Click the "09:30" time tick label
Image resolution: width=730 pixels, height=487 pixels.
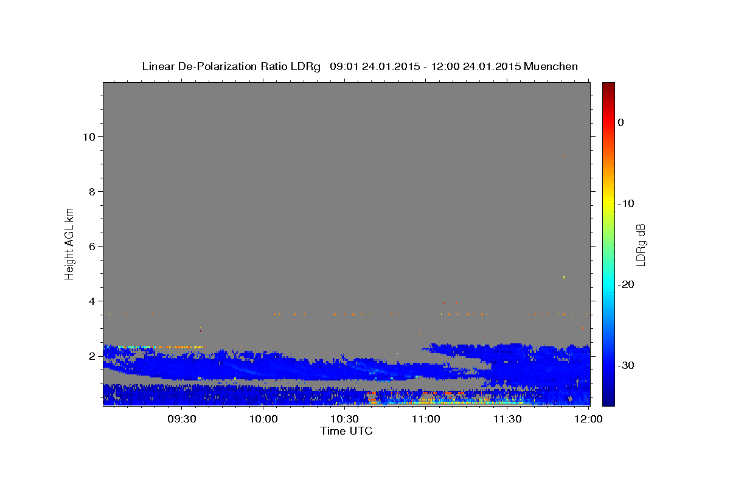point(182,419)
